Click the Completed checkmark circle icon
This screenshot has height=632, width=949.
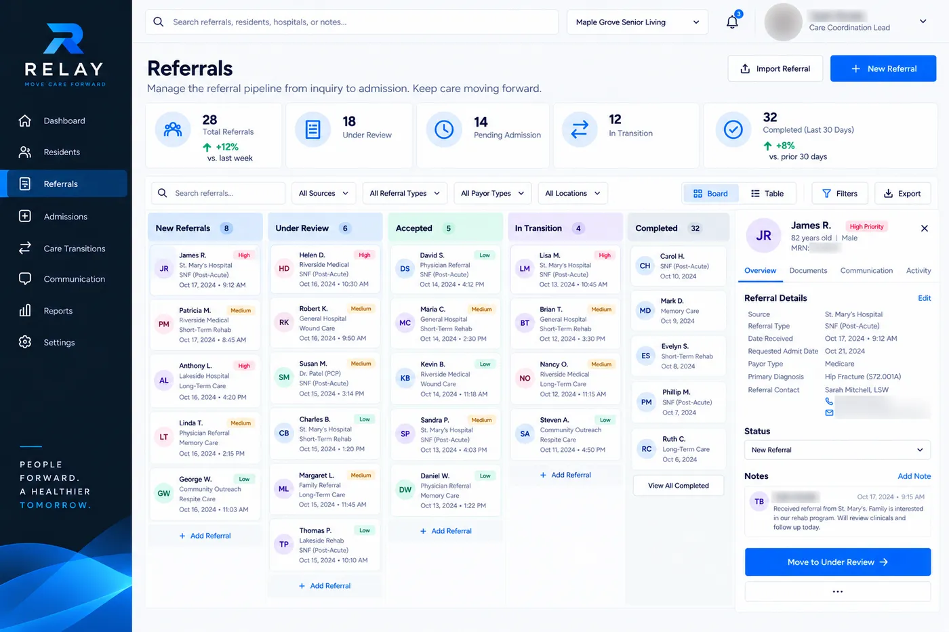pyautogui.click(x=733, y=129)
